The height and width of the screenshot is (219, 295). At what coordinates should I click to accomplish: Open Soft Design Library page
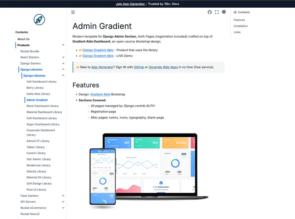pos(39,183)
